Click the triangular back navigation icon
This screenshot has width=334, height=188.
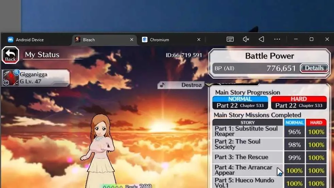click(x=261, y=39)
